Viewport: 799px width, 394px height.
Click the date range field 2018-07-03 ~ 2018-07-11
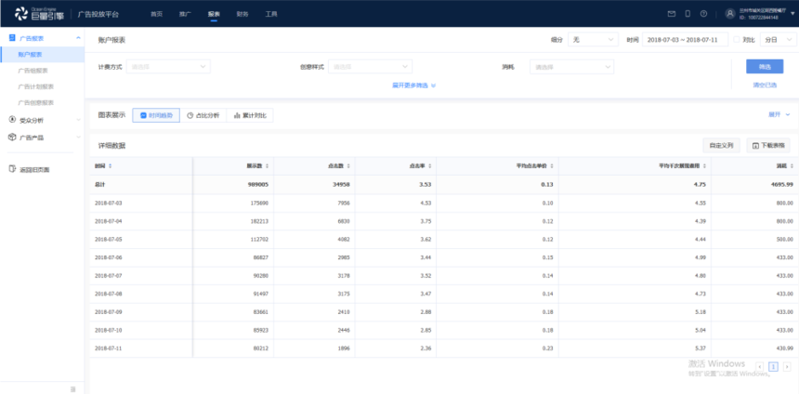pos(685,40)
